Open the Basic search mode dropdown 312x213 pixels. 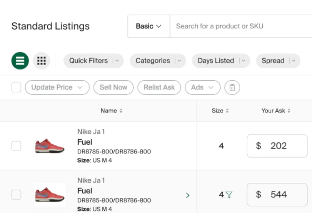click(x=148, y=26)
